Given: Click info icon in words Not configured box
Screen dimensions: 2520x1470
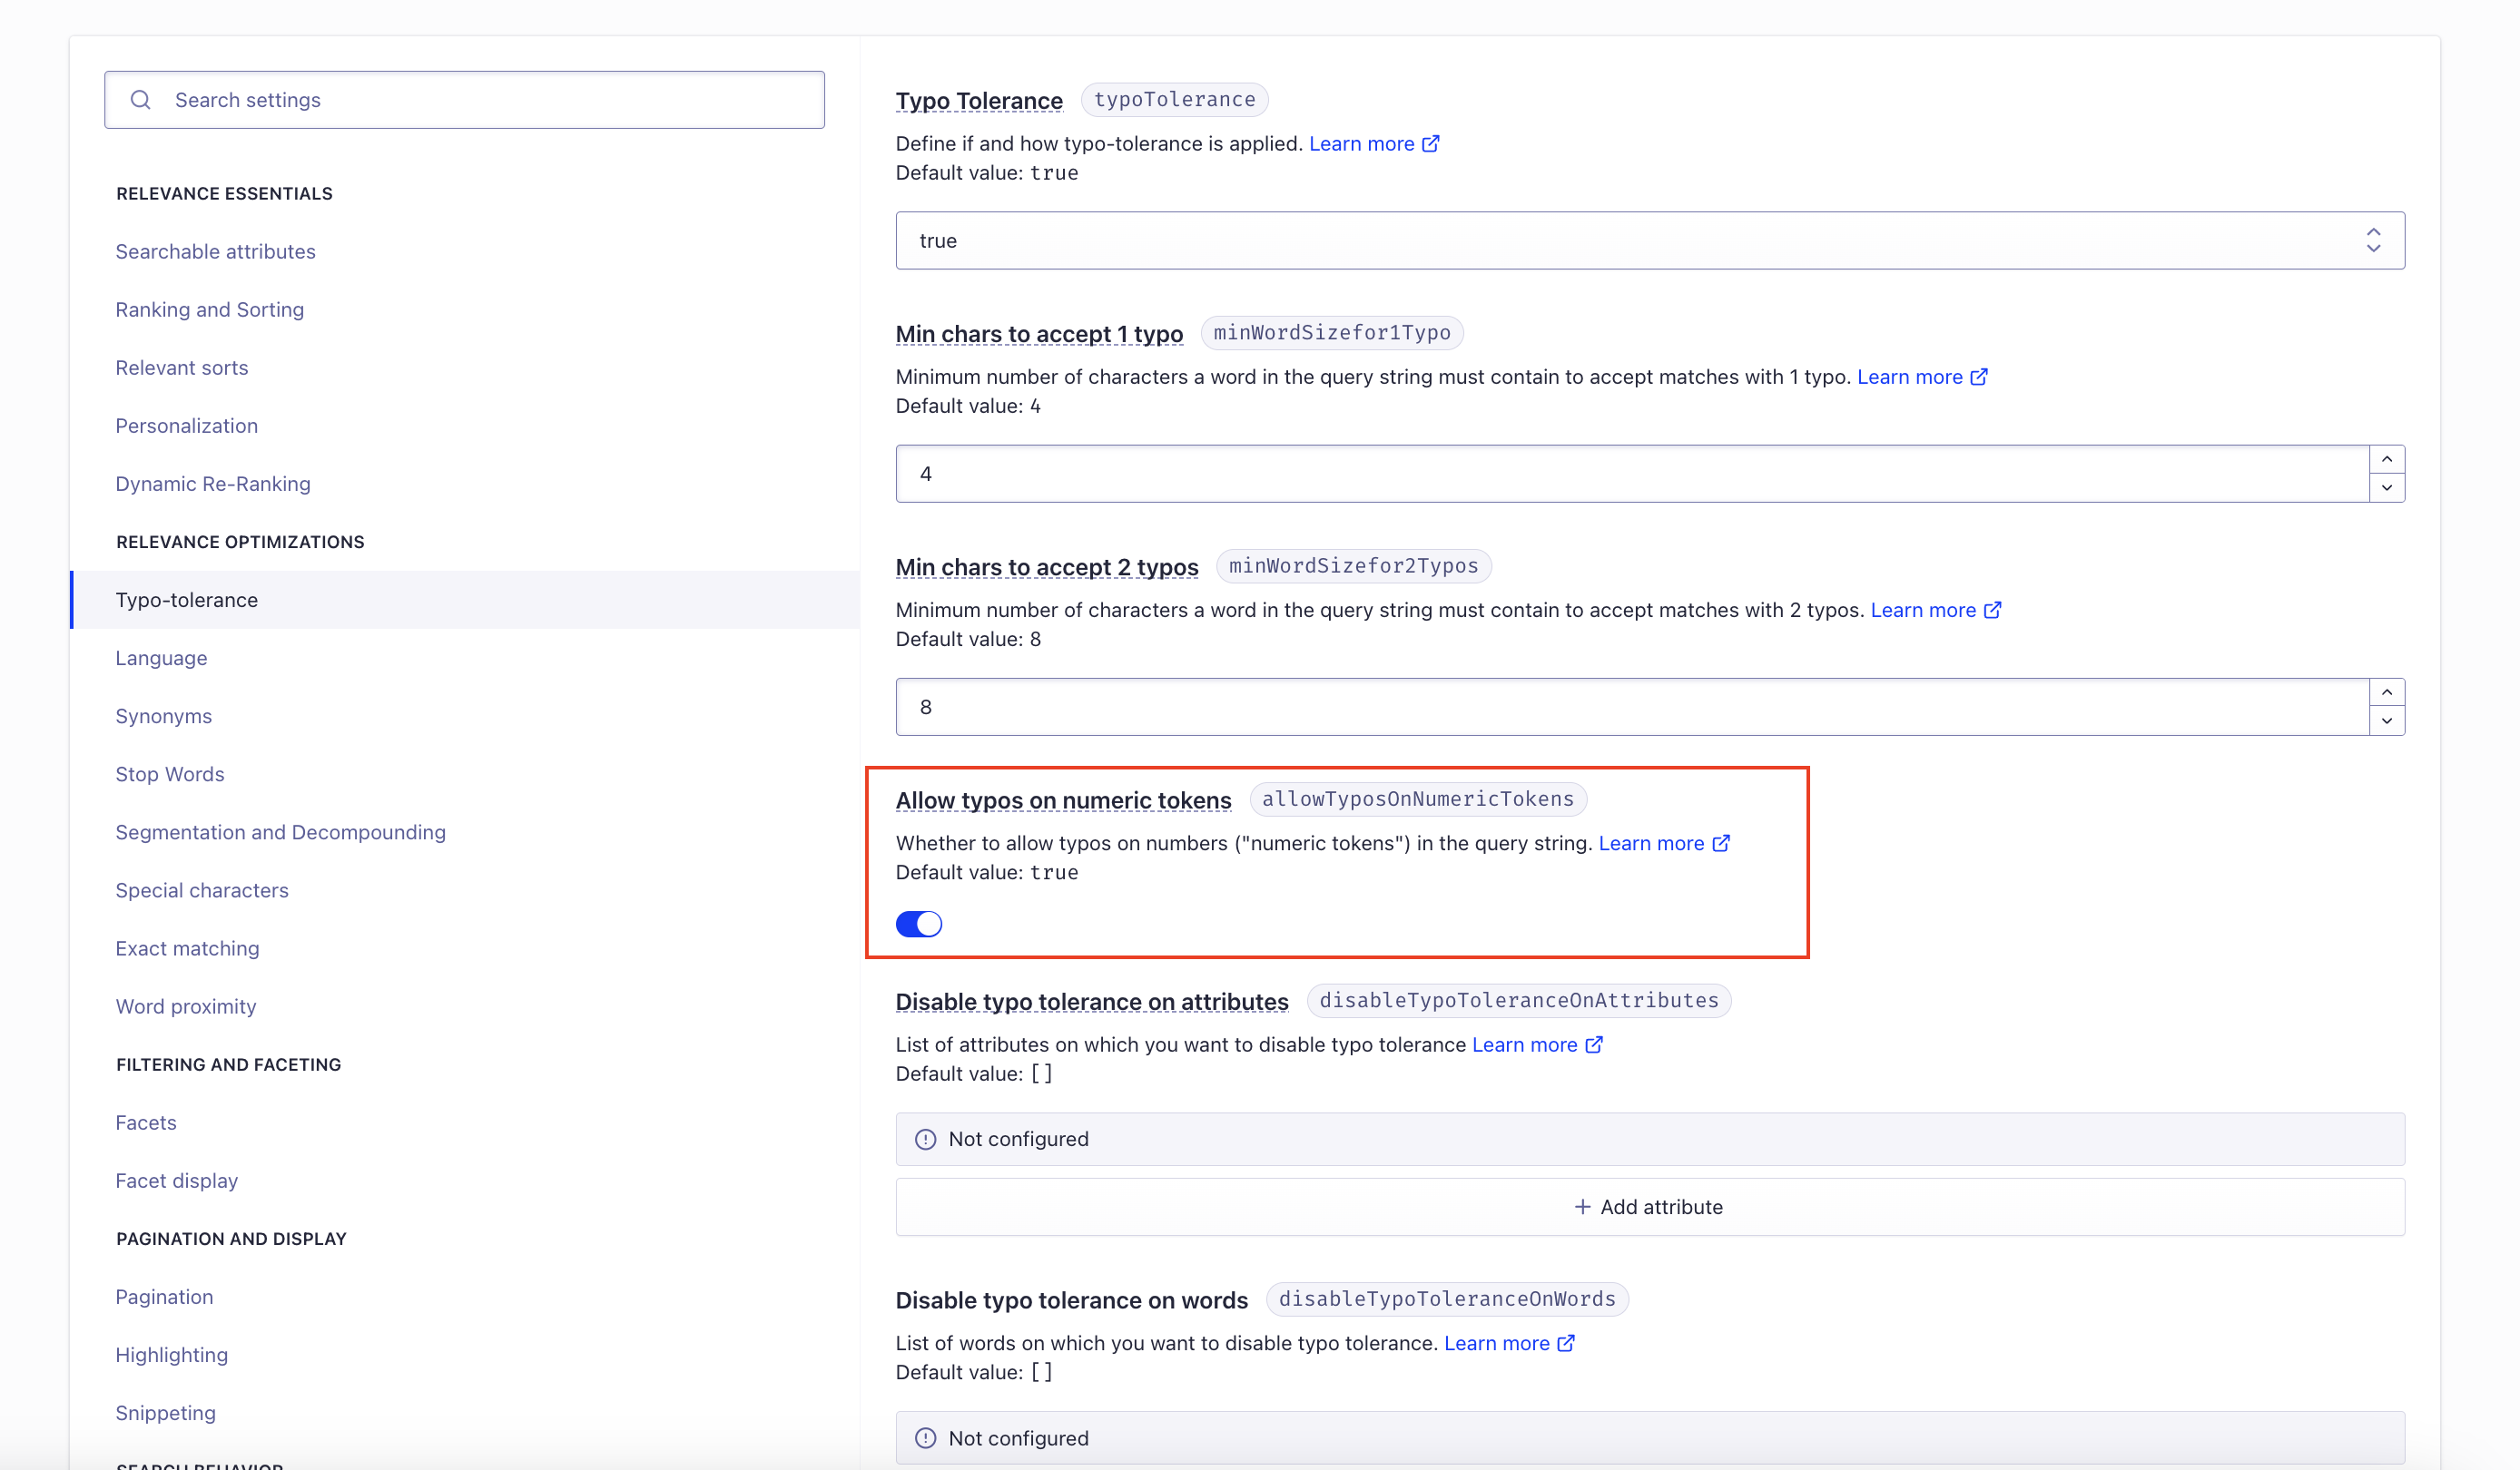Looking at the screenshot, I should tap(926, 1438).
